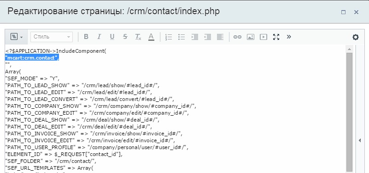Decrease the text indent

click(x=208, y=37)
